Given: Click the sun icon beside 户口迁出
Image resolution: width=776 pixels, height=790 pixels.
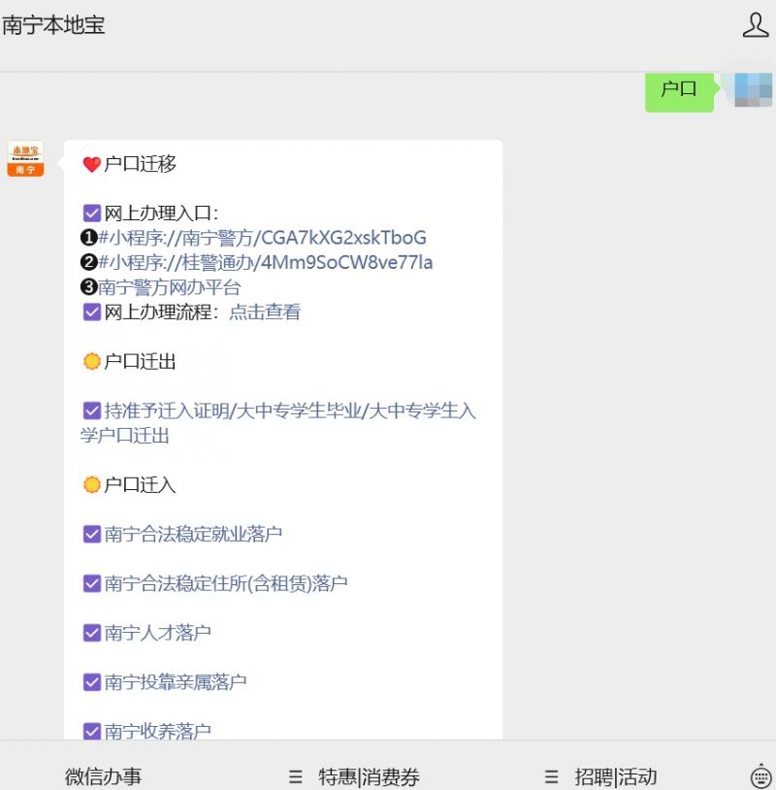Looking at the screenshot, I should tap(91, 361).
